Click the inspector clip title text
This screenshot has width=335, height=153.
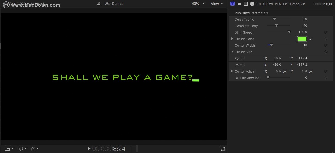pos(282,4)
